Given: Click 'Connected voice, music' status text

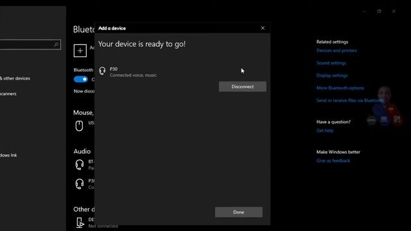Looking at the screenshot, I should point(133,75).
